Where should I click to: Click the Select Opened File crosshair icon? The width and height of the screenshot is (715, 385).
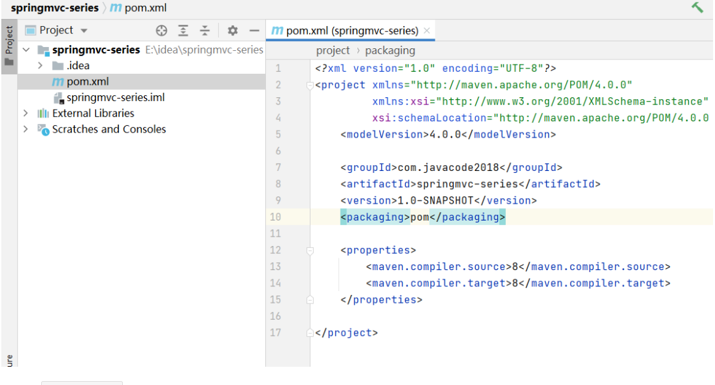(161, 31)
